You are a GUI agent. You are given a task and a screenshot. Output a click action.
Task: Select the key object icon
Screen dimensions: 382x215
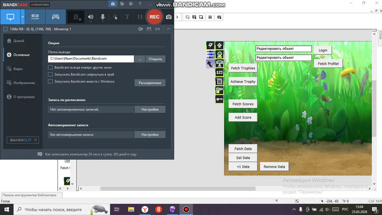[219, 99]
